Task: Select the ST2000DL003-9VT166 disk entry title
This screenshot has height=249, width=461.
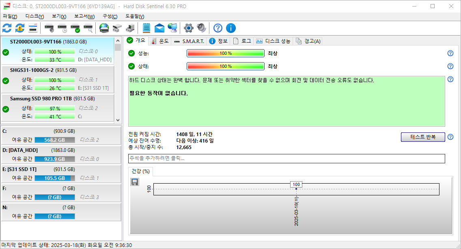Action: point(36,42)
